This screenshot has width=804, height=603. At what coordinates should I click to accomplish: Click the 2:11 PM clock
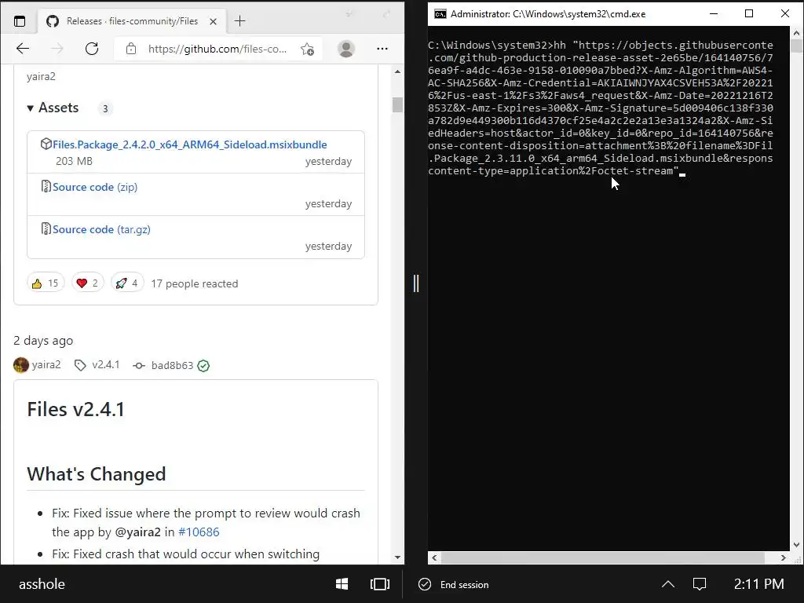pos(759,584)
